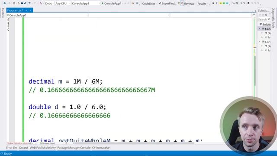Open the Output tab

tap(23, 148)
